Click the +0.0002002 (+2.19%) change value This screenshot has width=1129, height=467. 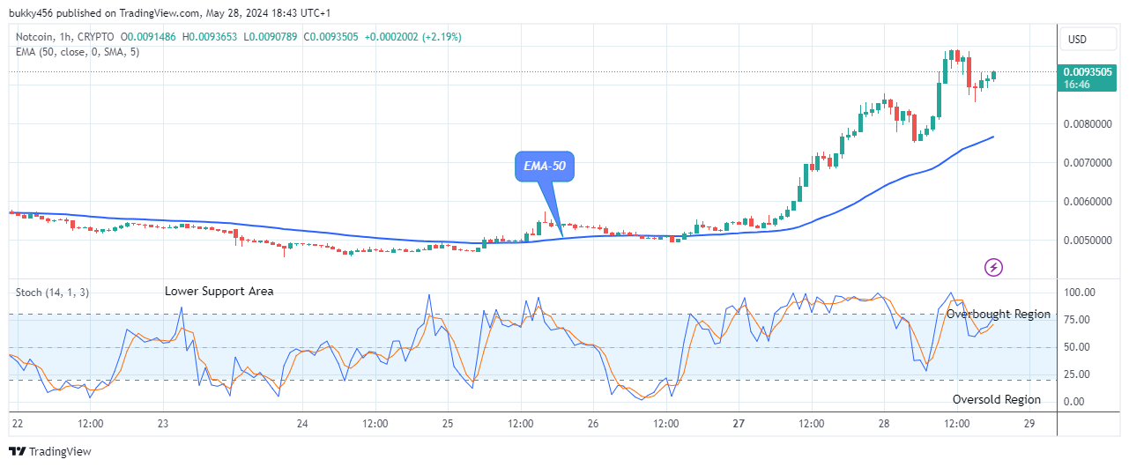pyautogui.click(x=414, y=37)
